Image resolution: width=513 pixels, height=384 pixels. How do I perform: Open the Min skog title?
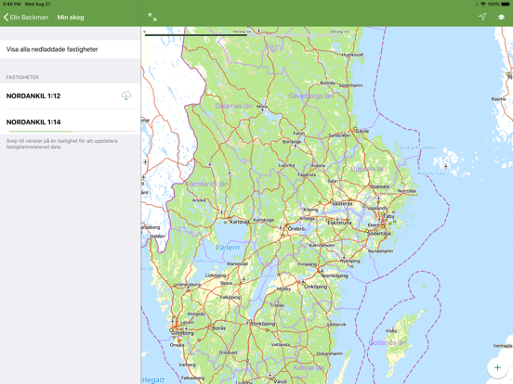point(71,18)
